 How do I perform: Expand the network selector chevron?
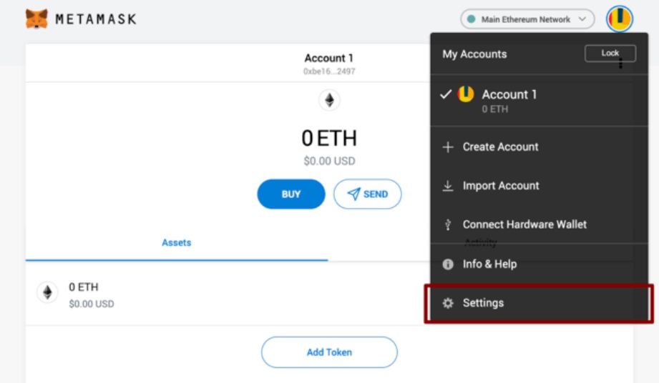coord(582,19)
